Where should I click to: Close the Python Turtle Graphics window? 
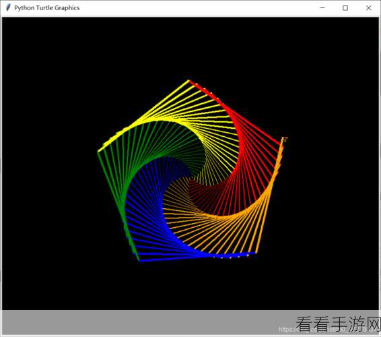[368, 8]
